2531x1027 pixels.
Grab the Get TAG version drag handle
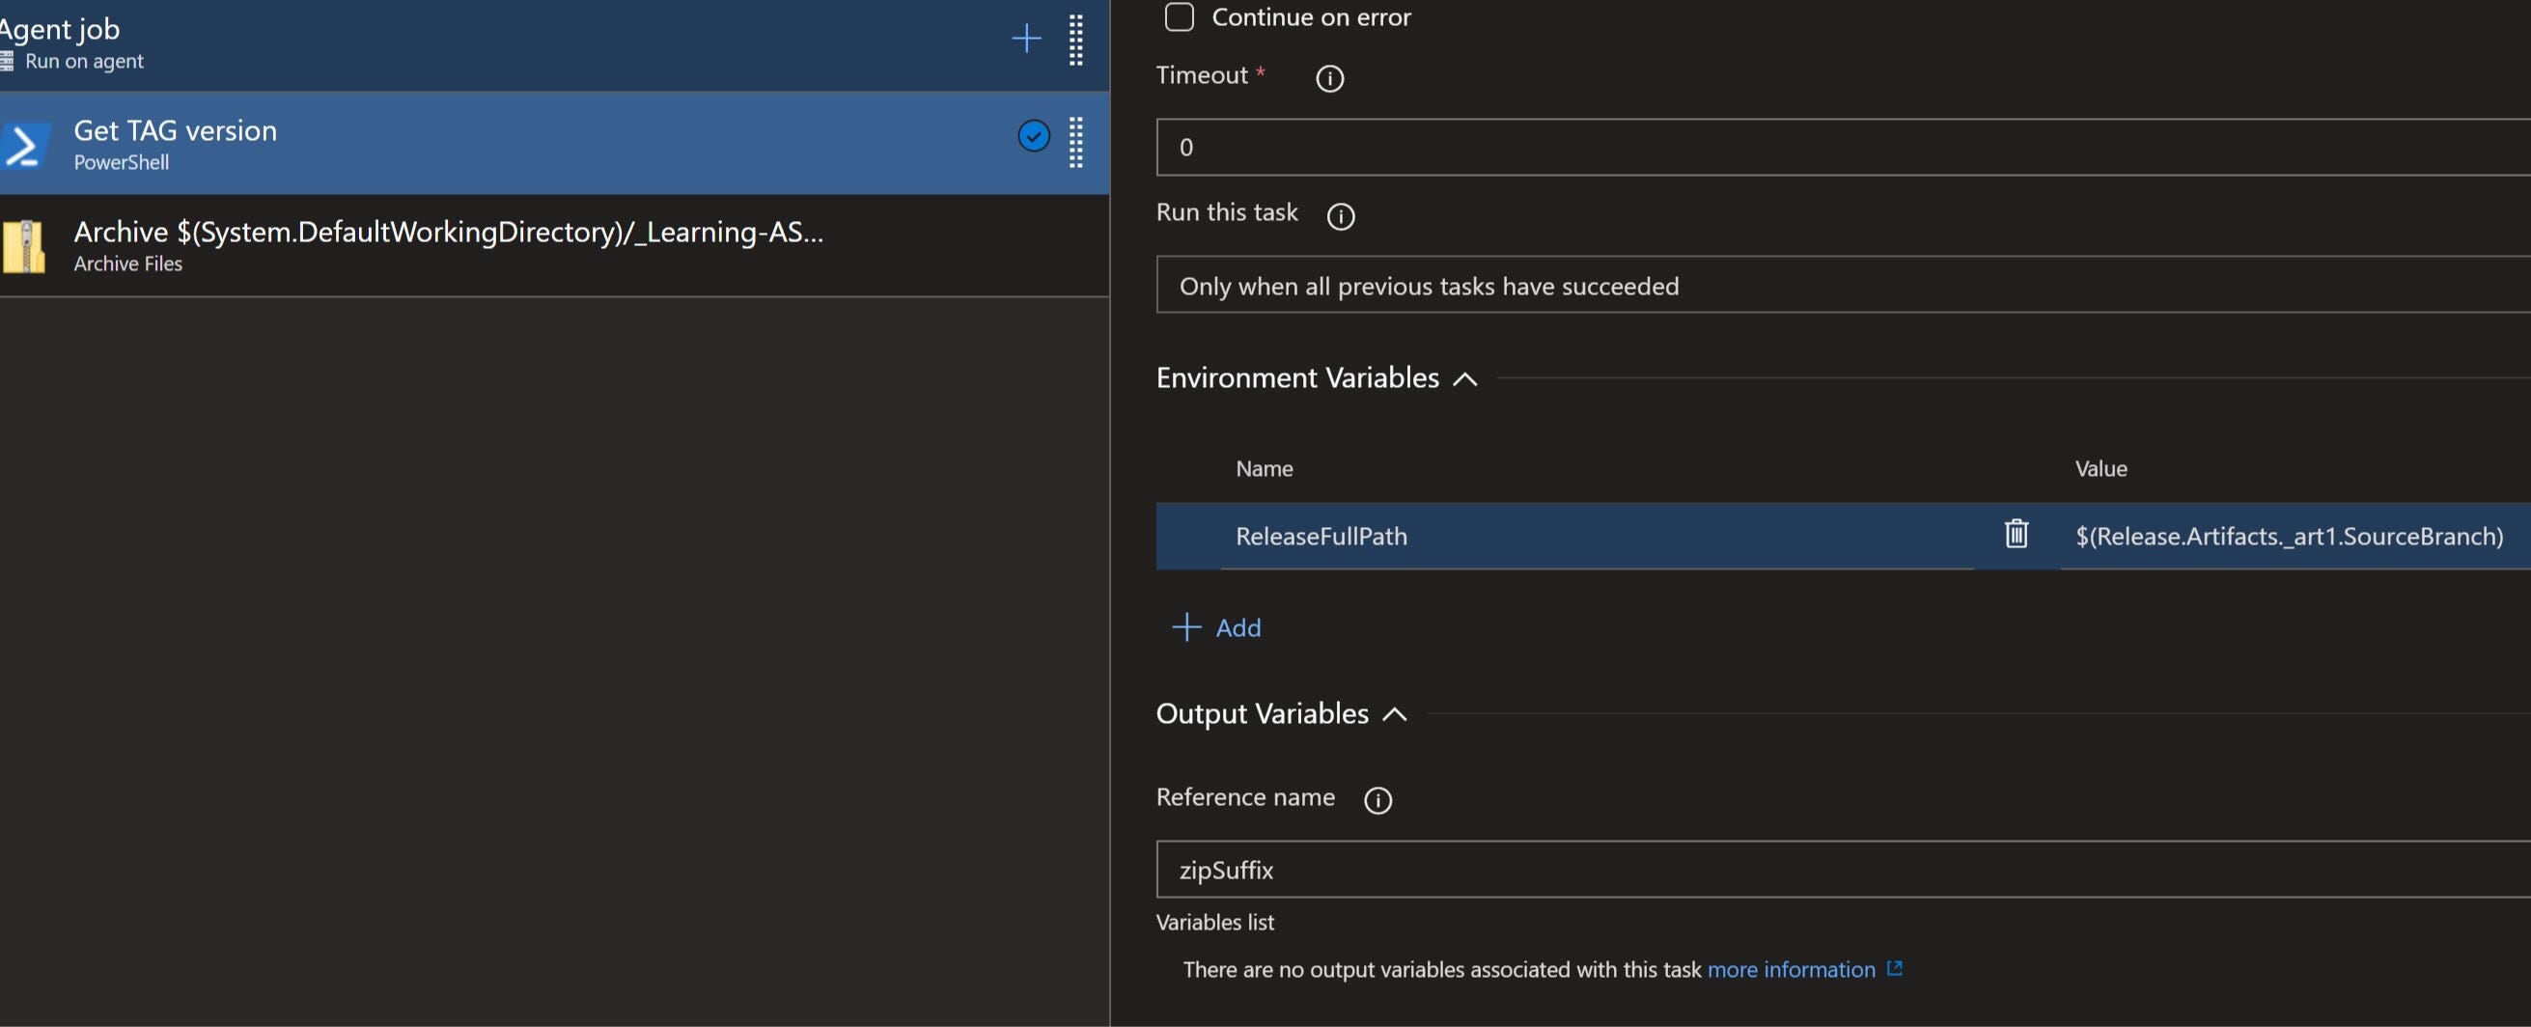tap(1075, 143)
